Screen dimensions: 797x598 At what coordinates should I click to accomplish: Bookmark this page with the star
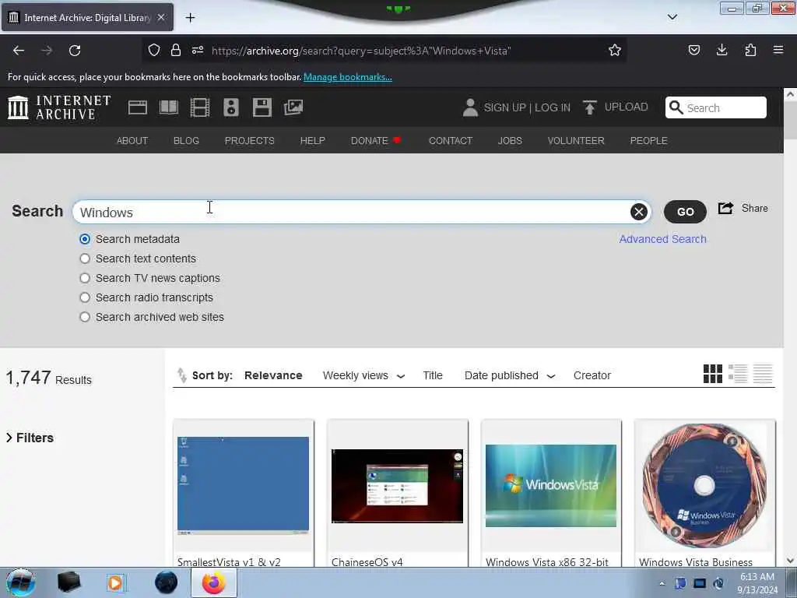tap(615, 51)
